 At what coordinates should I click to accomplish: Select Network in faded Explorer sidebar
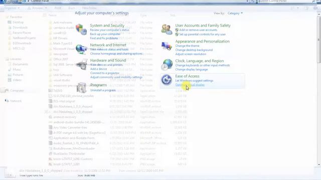click(16, 101)
